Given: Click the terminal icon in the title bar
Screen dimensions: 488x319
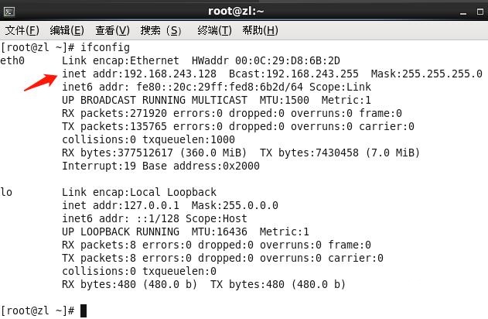Looking at the screenshot, I should coord(10,11).
